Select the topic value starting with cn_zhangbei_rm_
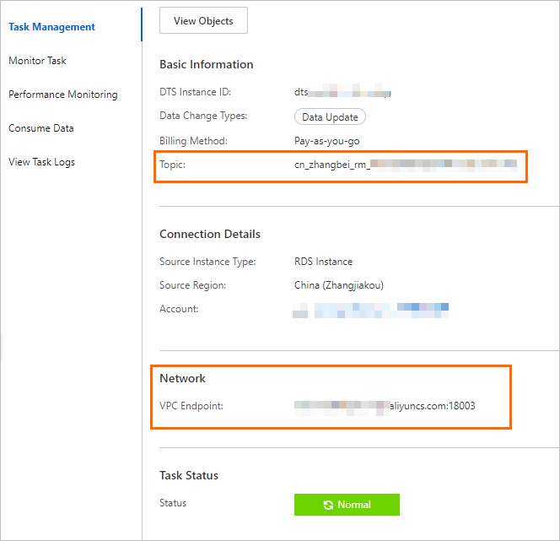Viewport: 560px width, 541px height. coord(405,165)
